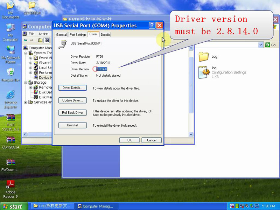Select the Internet Explorer desktop icon
The width and height of the screenshot is (280, 210).
coord(10,95)
